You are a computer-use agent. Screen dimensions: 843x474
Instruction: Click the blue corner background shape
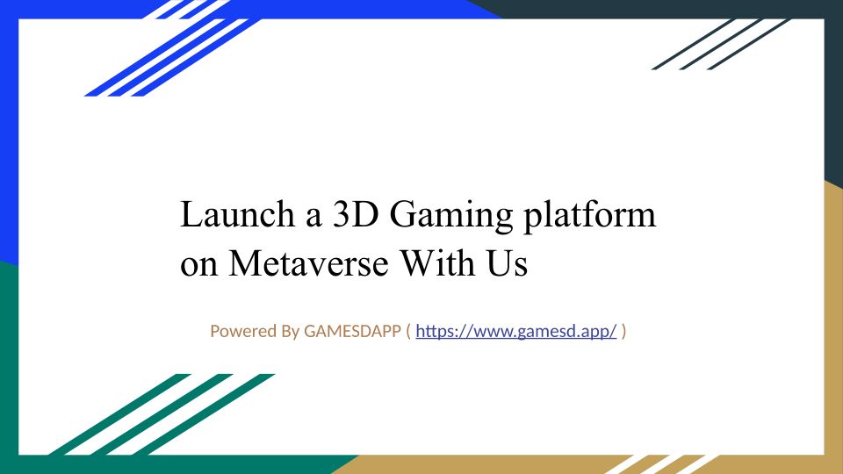tap(9, 132)
